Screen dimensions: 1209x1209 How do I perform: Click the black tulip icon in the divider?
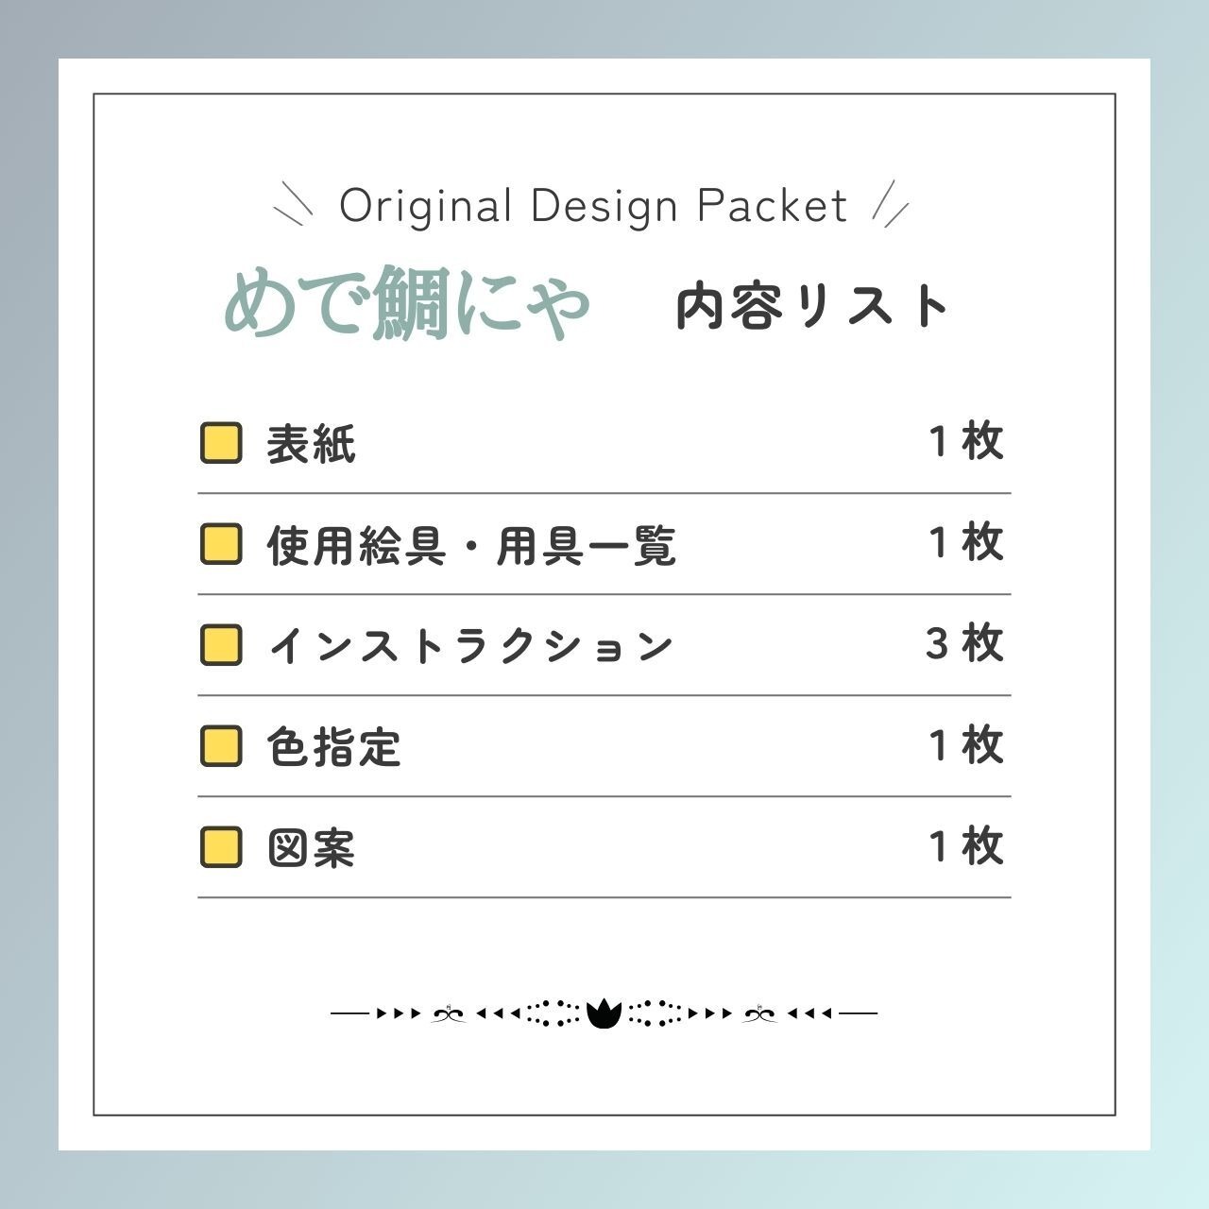(603, 1013)
